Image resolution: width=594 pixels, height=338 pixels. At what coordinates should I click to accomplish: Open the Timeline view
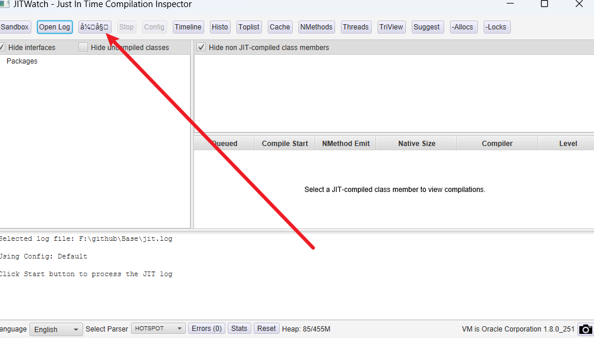point(188,27)
